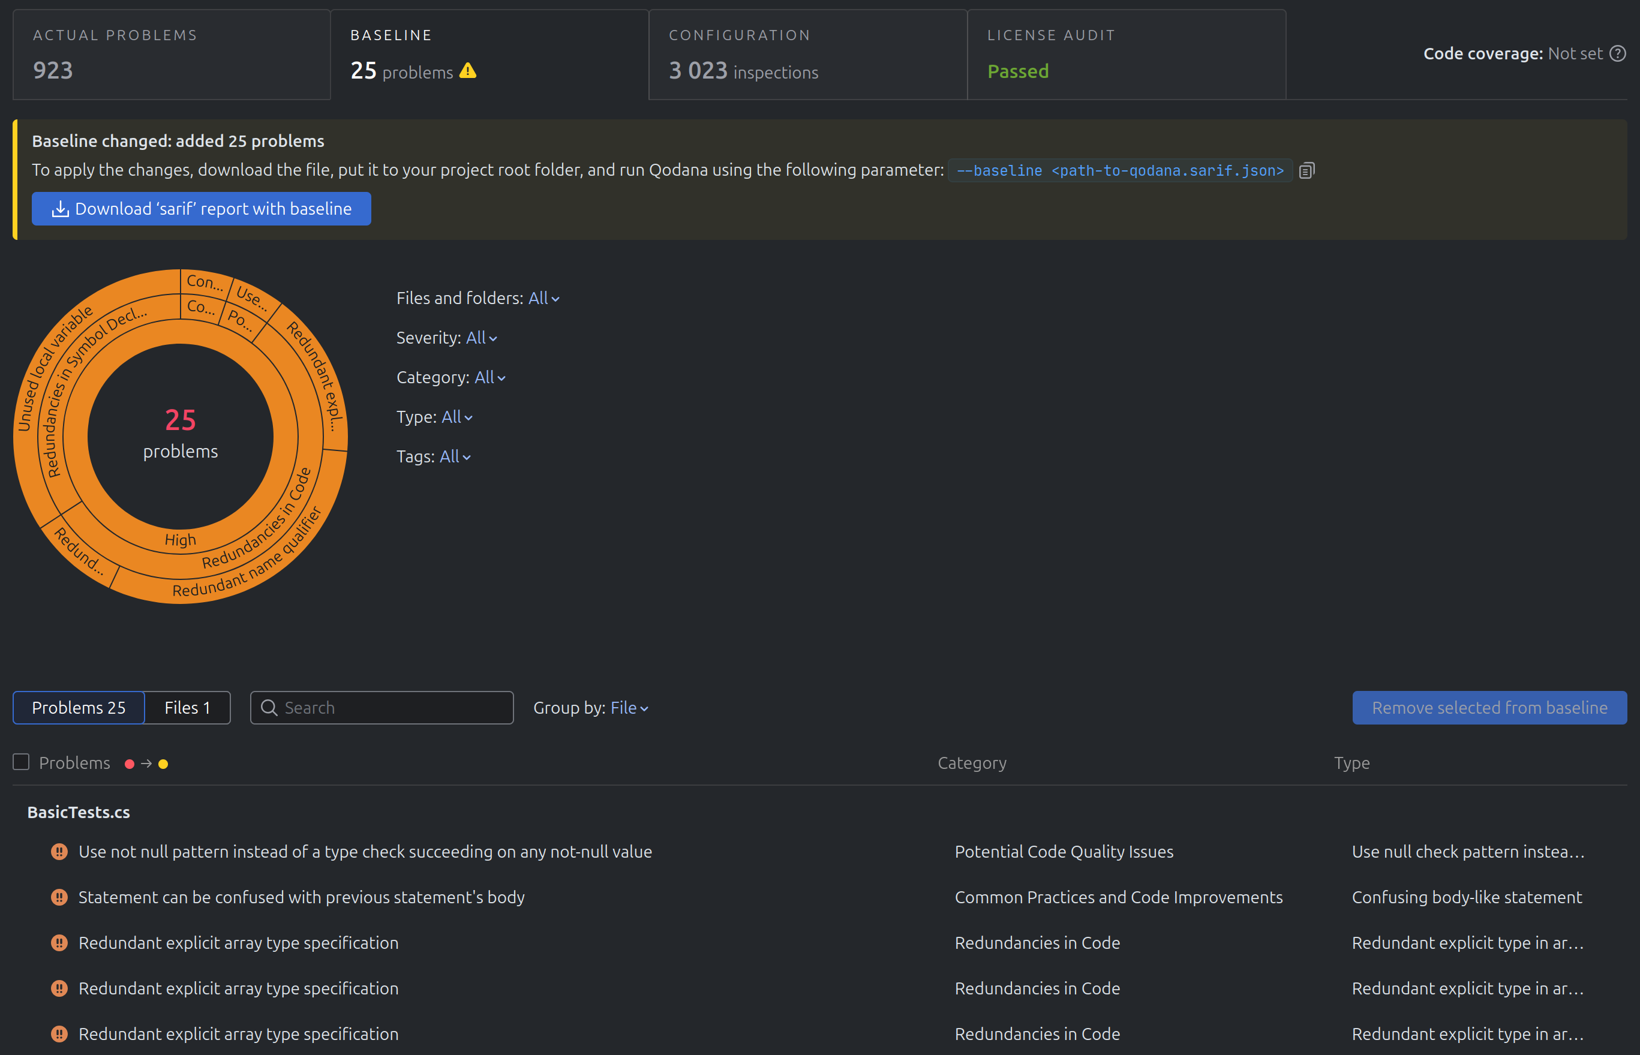Open the License Audit tab
This screenshot has width=1640, height=1055.
[x=1126, y=54]
